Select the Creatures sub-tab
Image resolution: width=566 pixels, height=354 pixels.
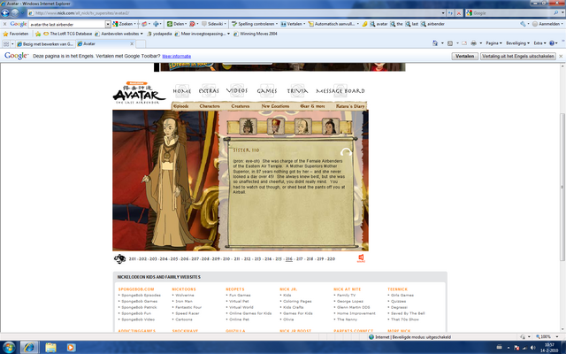click(241, 106)
